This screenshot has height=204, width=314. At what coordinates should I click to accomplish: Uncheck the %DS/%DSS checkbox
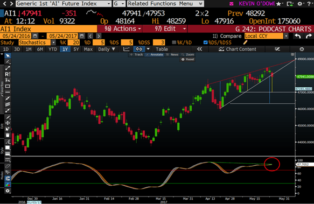coord(205,43)
